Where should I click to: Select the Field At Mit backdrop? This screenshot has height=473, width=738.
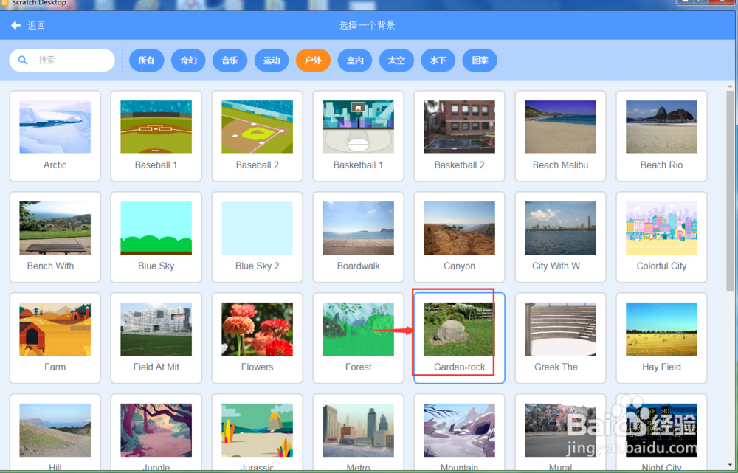(x=156, y=338)
